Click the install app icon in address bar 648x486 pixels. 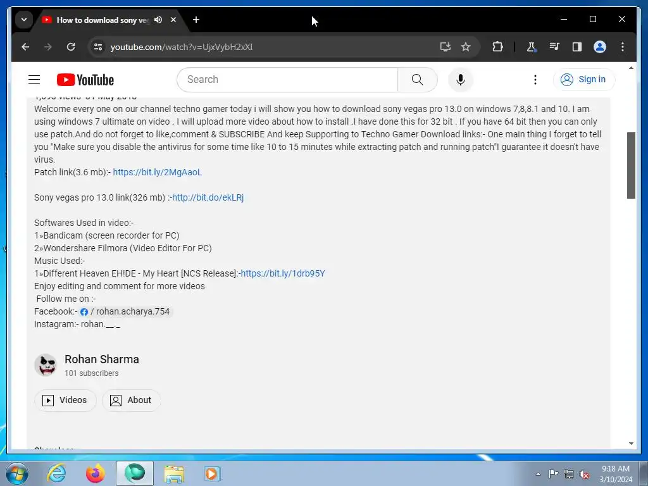(445, 47)
